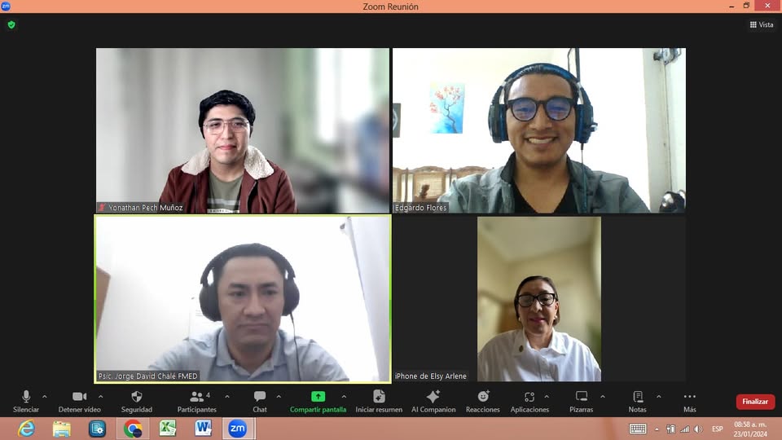Expand video options arrow beside Detener video

pos(100,397)
